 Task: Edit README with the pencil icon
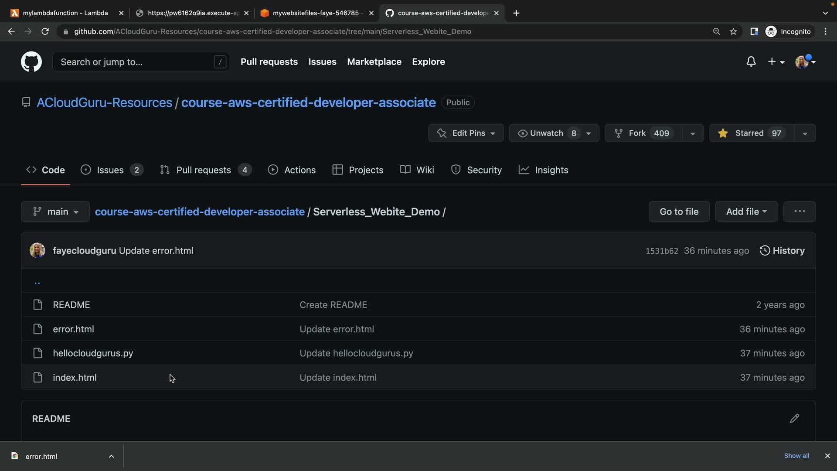(x=794, y=418)
